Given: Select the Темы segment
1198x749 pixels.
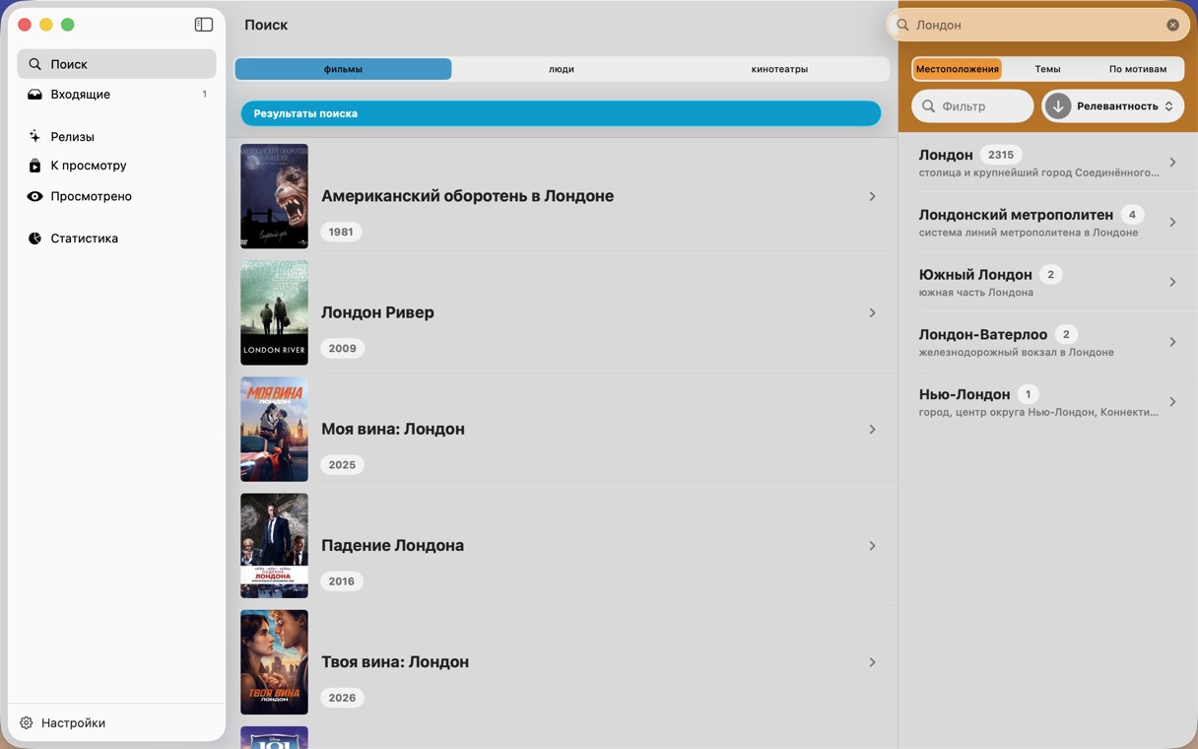Looking at the screenshot, I should (1047, 69).
